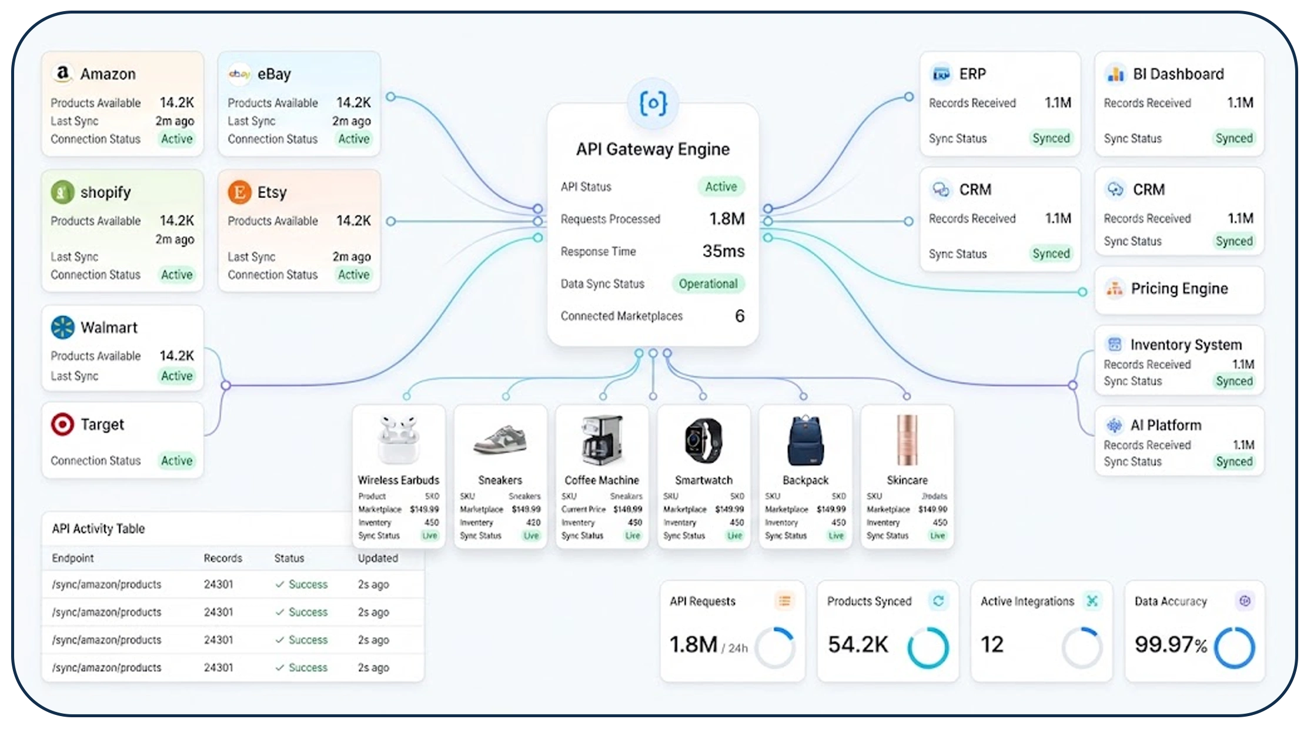Screen dimensions: 1307x729
Task: Click the Status column header
Action: click(289, 558)
